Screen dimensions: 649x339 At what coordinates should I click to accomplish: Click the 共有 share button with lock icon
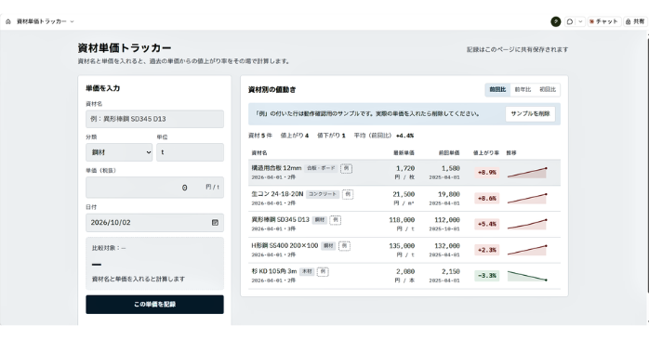pos(634,21)
